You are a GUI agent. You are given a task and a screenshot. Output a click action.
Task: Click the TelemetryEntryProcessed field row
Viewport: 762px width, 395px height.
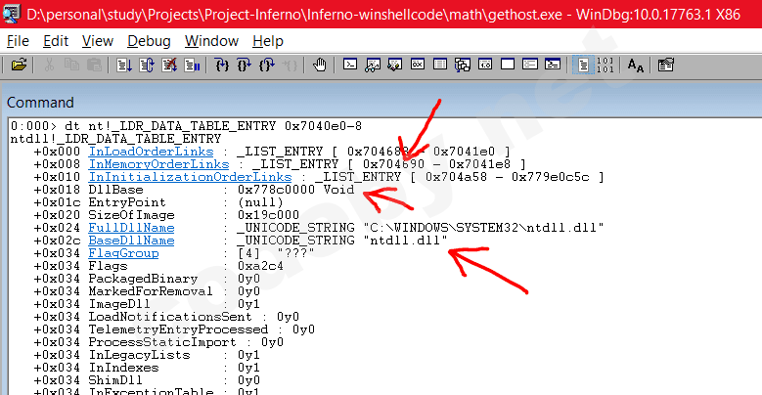click(x=174, y=329)
